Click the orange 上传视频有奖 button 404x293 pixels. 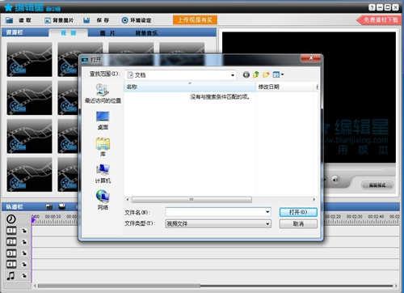coord(195,20)
